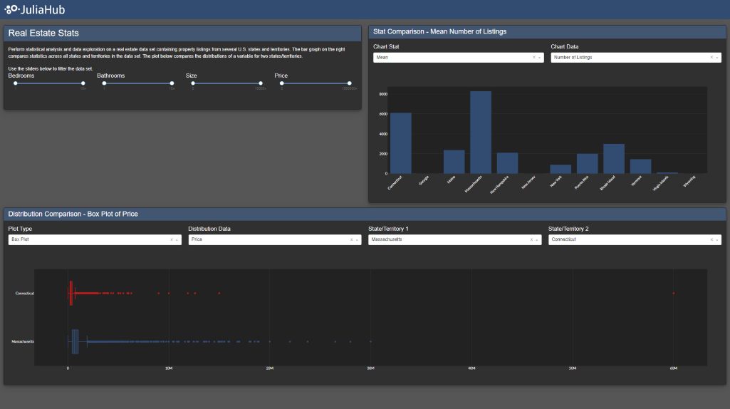Click the Size slider left handle
Image resolution: width=730 pixels, height=409 pixels.
point(193,83)
